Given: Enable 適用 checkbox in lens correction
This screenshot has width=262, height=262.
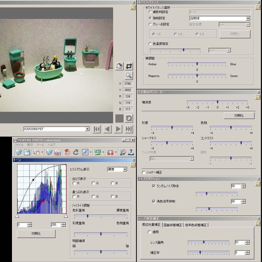Looking at the screenshot, I should pyautogui.click(x=149, y=232).
